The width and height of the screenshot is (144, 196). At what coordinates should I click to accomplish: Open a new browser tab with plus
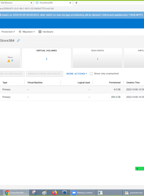click(76, 3)
